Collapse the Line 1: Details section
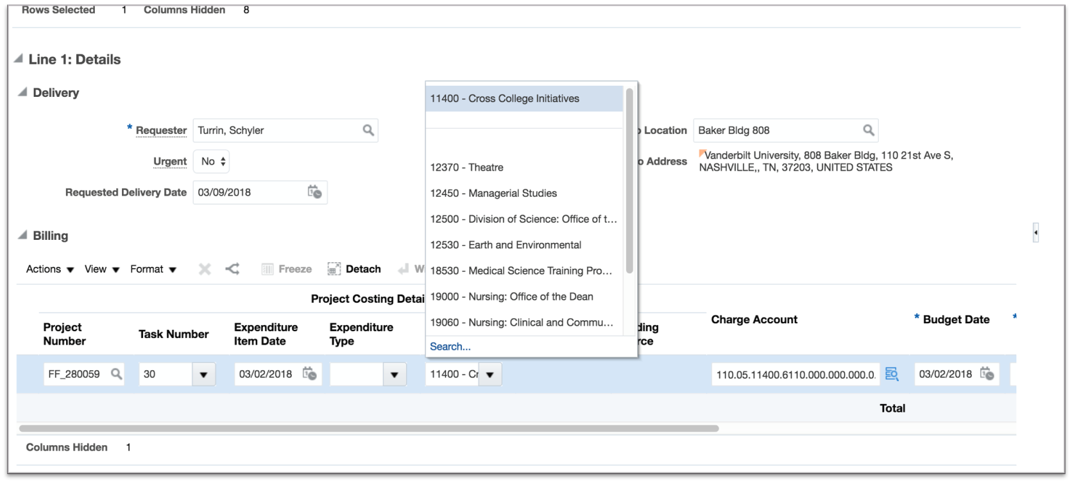1072x483 pixels. (19, 59)
